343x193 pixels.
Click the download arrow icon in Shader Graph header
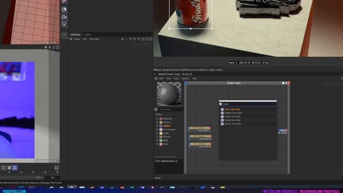tap(286, 83)
